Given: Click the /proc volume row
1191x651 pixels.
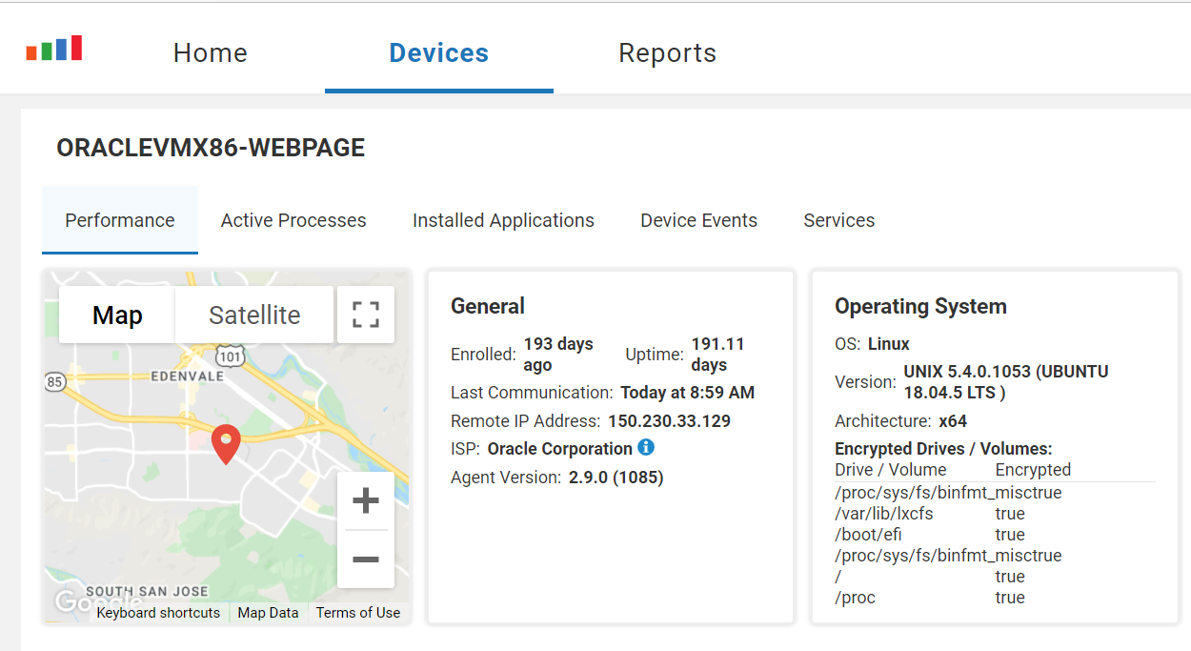Looking at the screenshot, I should [x=995, y=598].
